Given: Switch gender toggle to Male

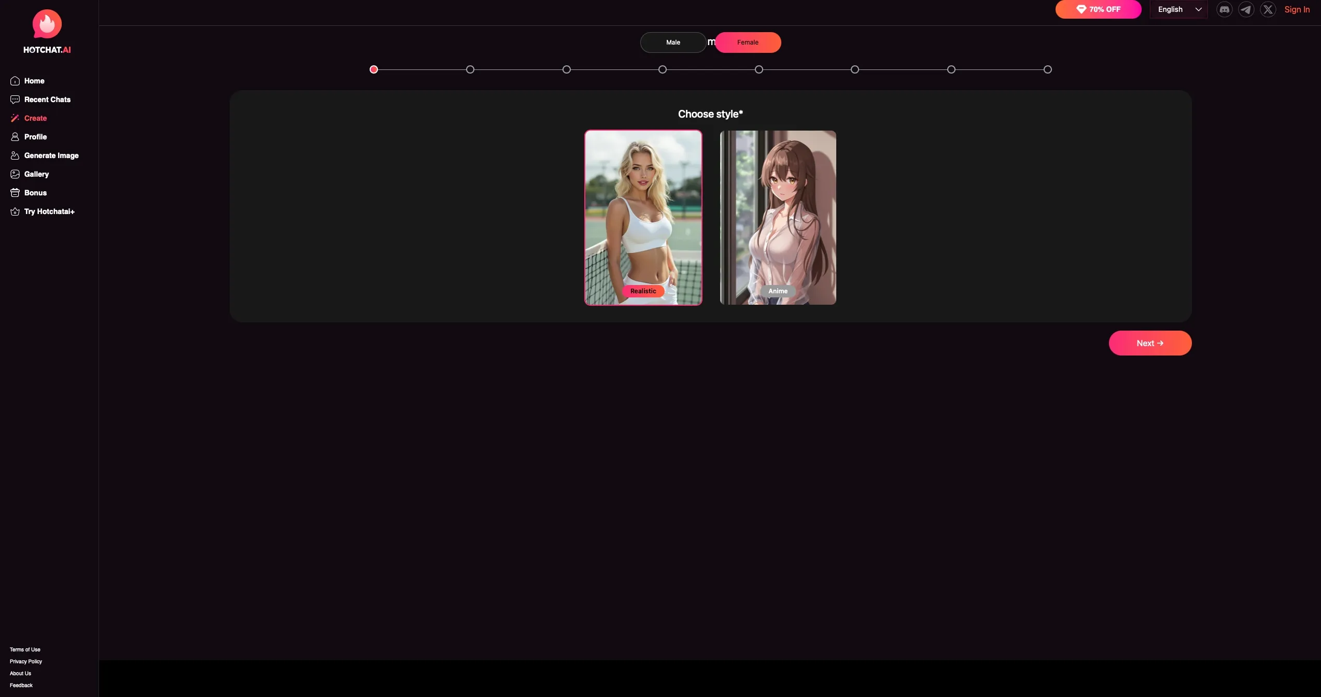Looking at the screenshot, I should 673,42.
